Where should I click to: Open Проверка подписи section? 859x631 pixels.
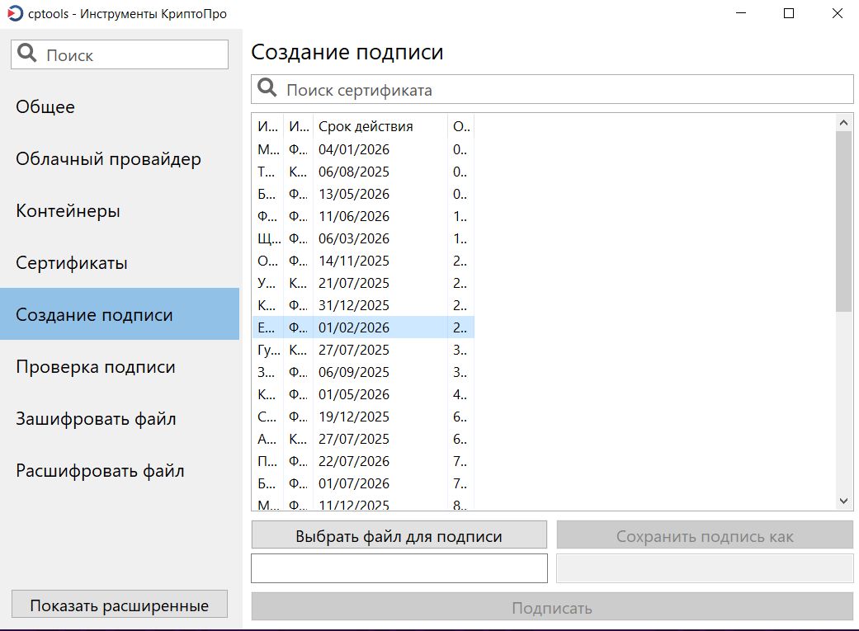(96, 367)
